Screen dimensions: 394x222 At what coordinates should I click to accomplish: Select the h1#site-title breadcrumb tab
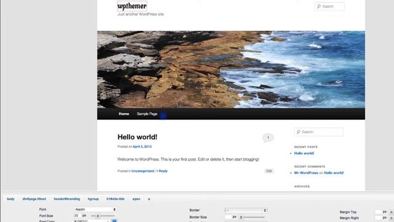[115, 199]
